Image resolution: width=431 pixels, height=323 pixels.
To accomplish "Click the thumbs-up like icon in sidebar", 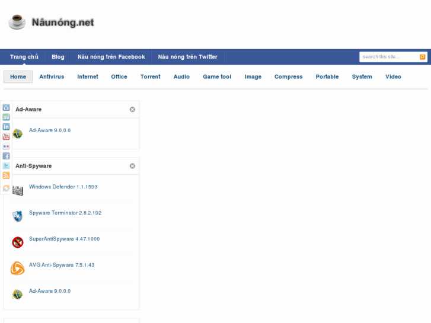I will 6,107.
